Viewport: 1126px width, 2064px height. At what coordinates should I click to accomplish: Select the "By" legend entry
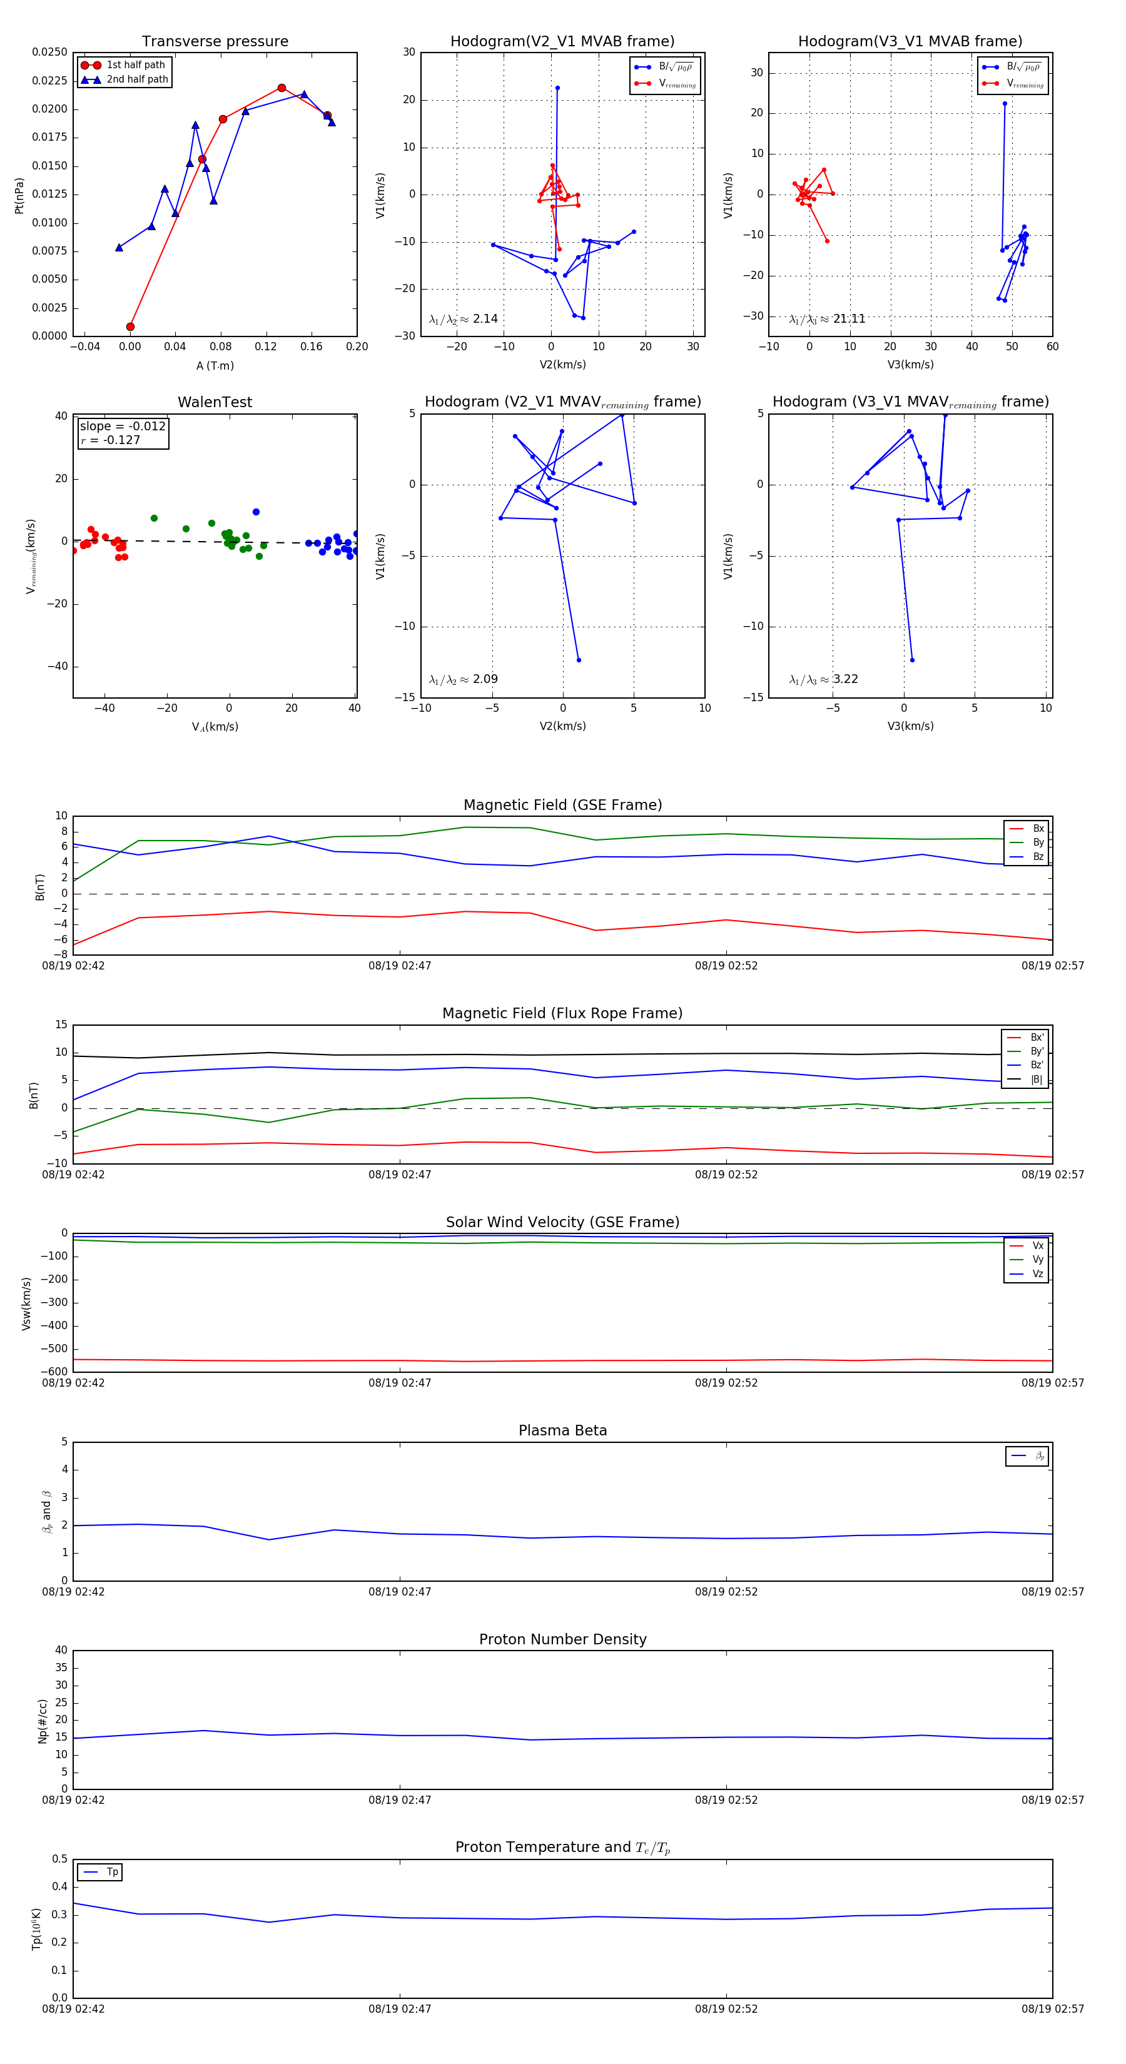click(1027, 843)
